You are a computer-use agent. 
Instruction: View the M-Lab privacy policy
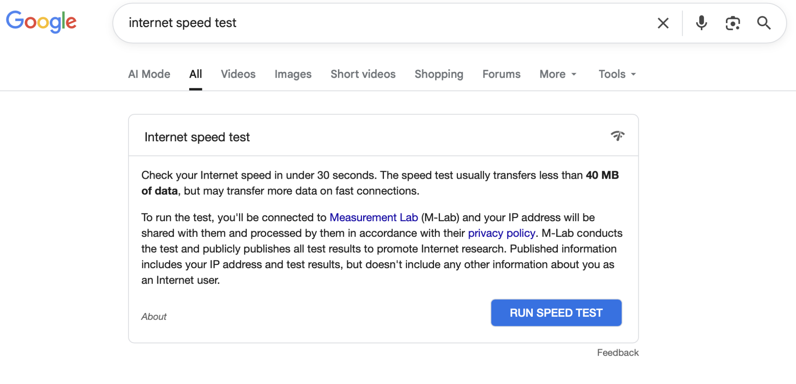[501, 233]
